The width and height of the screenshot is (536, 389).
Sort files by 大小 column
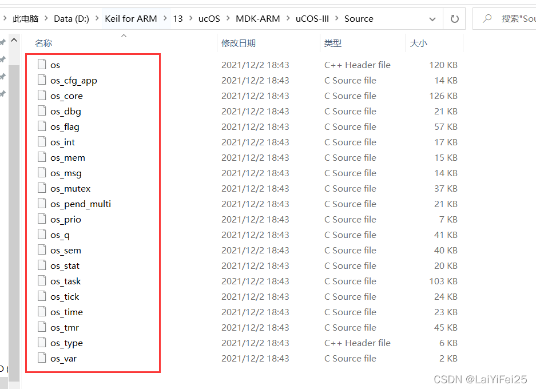coord(418,43)
